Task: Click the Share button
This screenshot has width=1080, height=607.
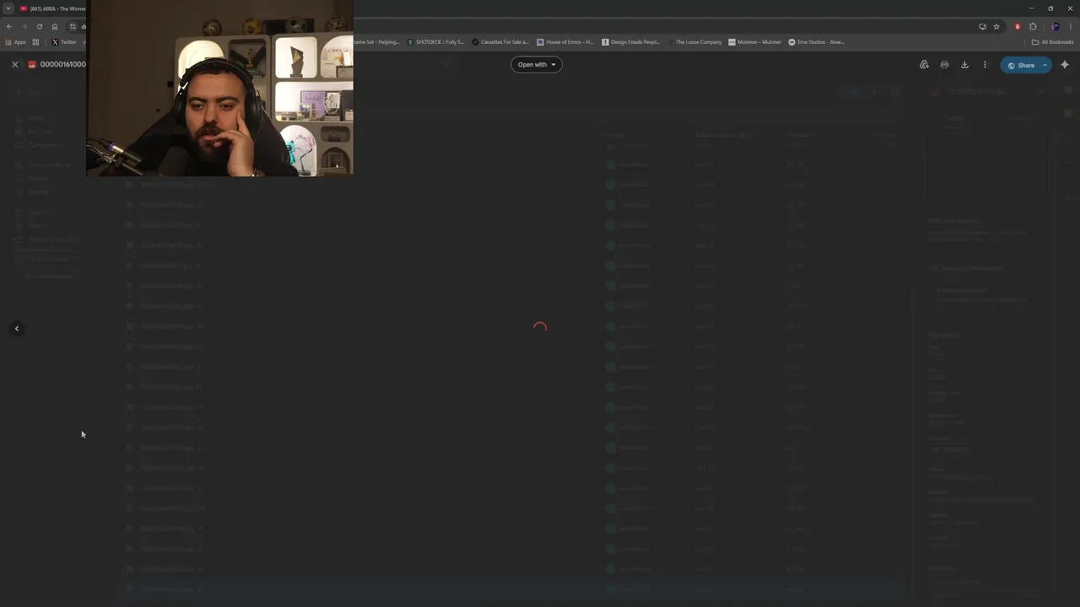Action: (1021, 65)
